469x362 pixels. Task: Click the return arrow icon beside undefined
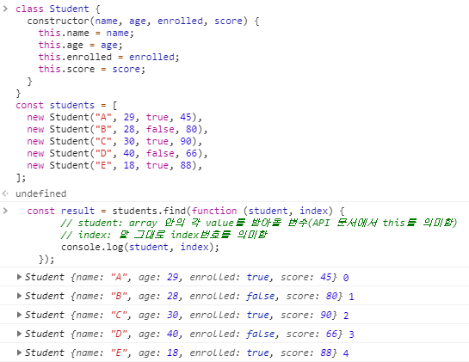(x=5, y=193)
